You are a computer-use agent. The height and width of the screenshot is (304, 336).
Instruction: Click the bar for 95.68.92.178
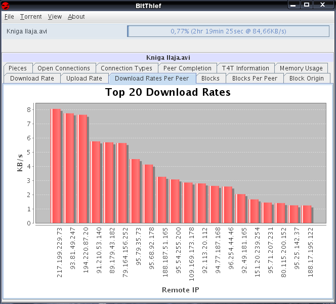148,194
